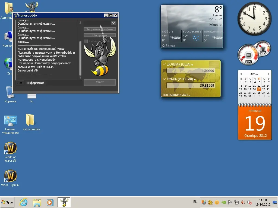Click the Honorbuddy title bar icon
This screenshot has width=278, height=208.
pos(16,15)
